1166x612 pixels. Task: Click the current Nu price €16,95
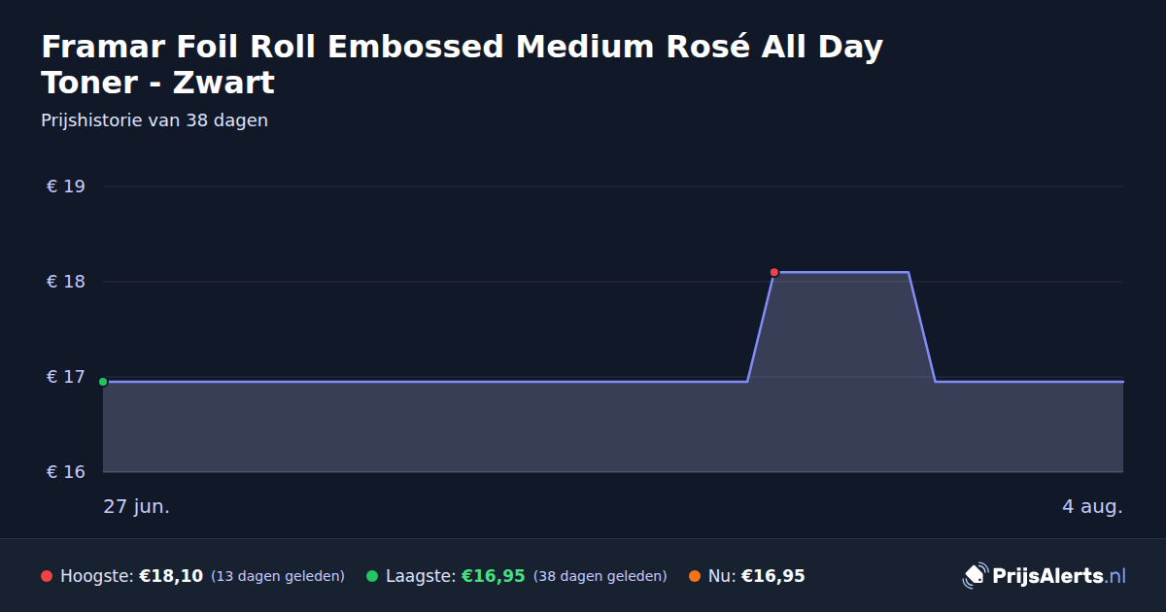point(773,576)
